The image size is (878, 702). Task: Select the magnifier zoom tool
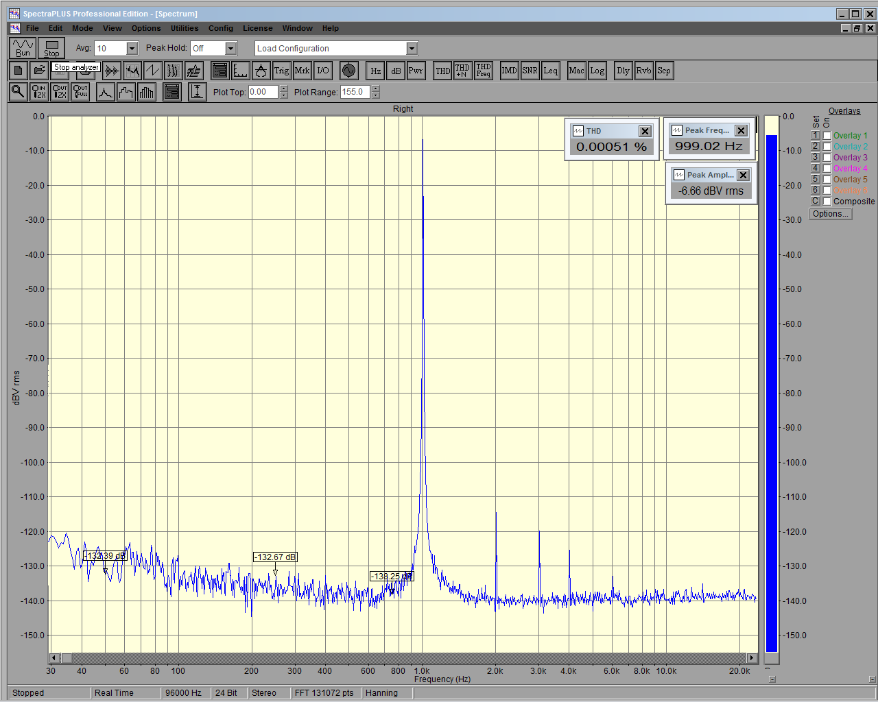pos(19,91)
